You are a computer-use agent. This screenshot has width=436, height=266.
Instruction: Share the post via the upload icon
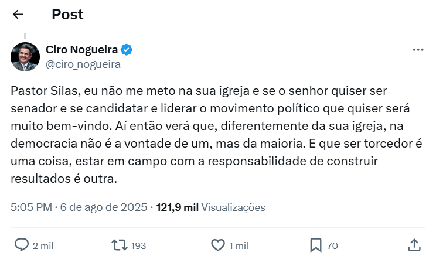(414, 245)
